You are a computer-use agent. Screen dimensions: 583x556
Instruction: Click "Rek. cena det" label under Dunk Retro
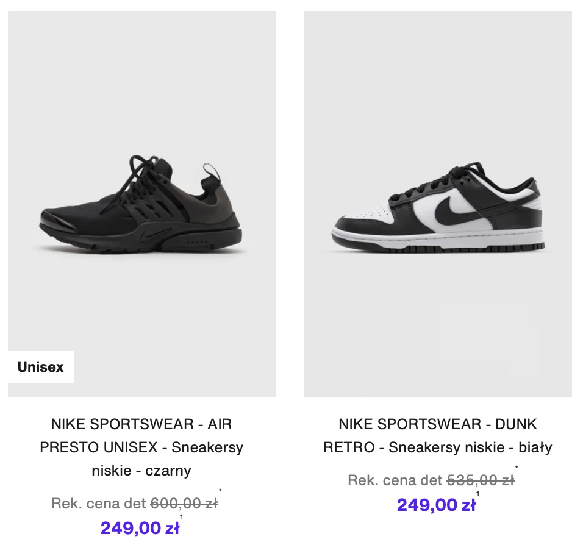tap(395, 480)
